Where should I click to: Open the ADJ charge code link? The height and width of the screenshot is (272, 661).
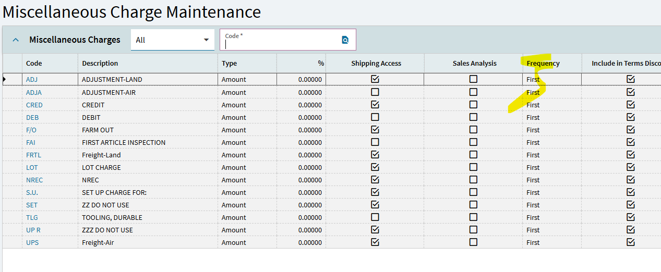click(x=32, y=80)
